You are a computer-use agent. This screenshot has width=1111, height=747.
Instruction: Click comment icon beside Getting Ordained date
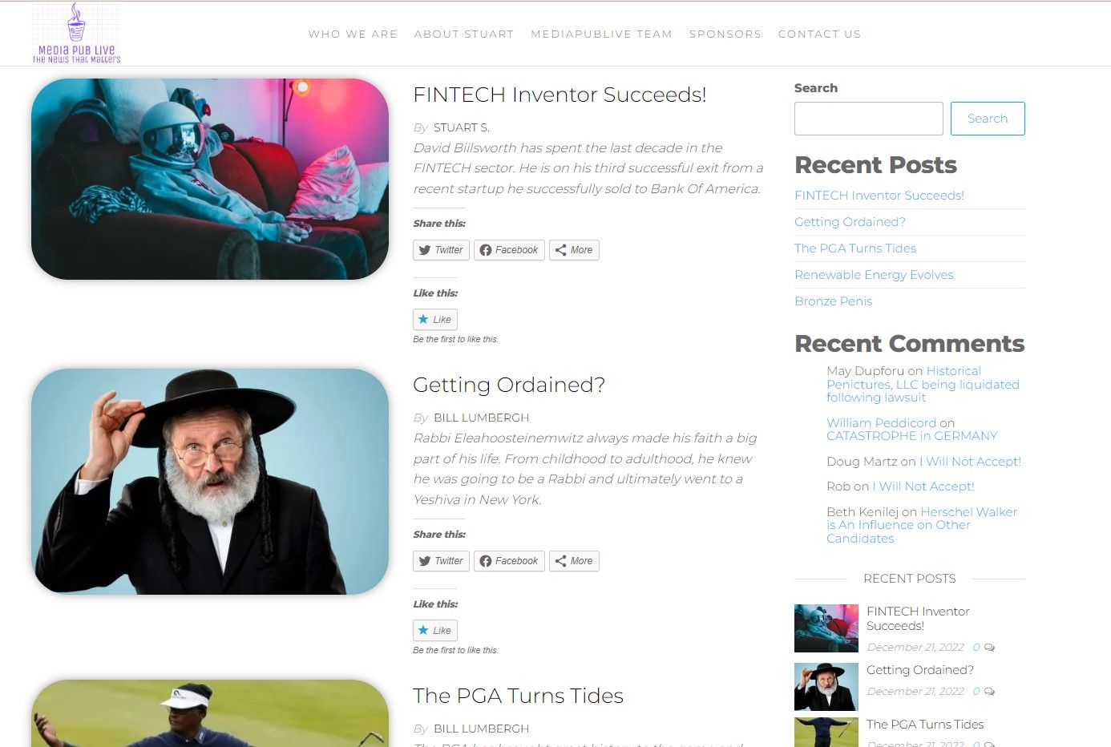[x=989, y=692]
